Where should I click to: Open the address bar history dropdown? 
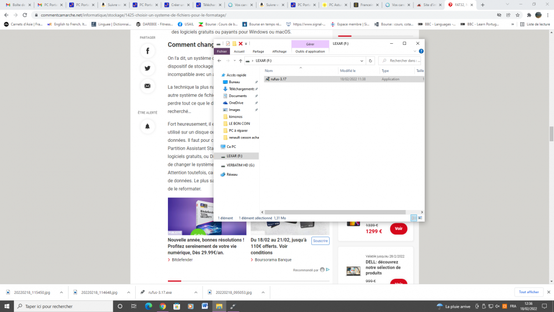362,61
